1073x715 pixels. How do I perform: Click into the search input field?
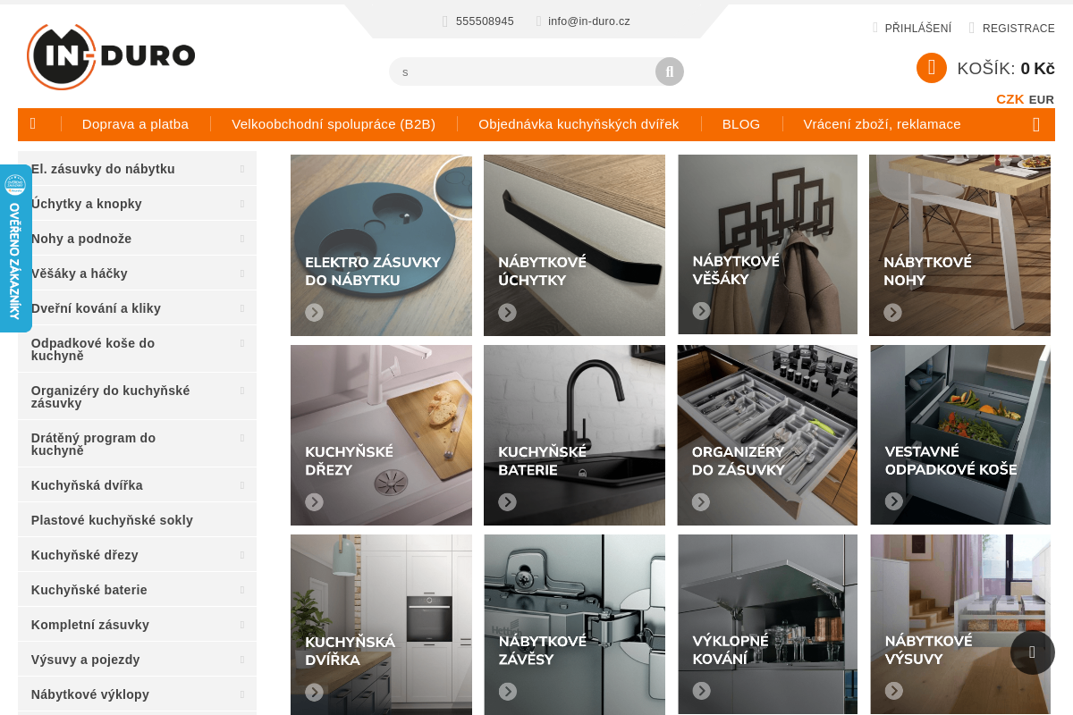522,71
